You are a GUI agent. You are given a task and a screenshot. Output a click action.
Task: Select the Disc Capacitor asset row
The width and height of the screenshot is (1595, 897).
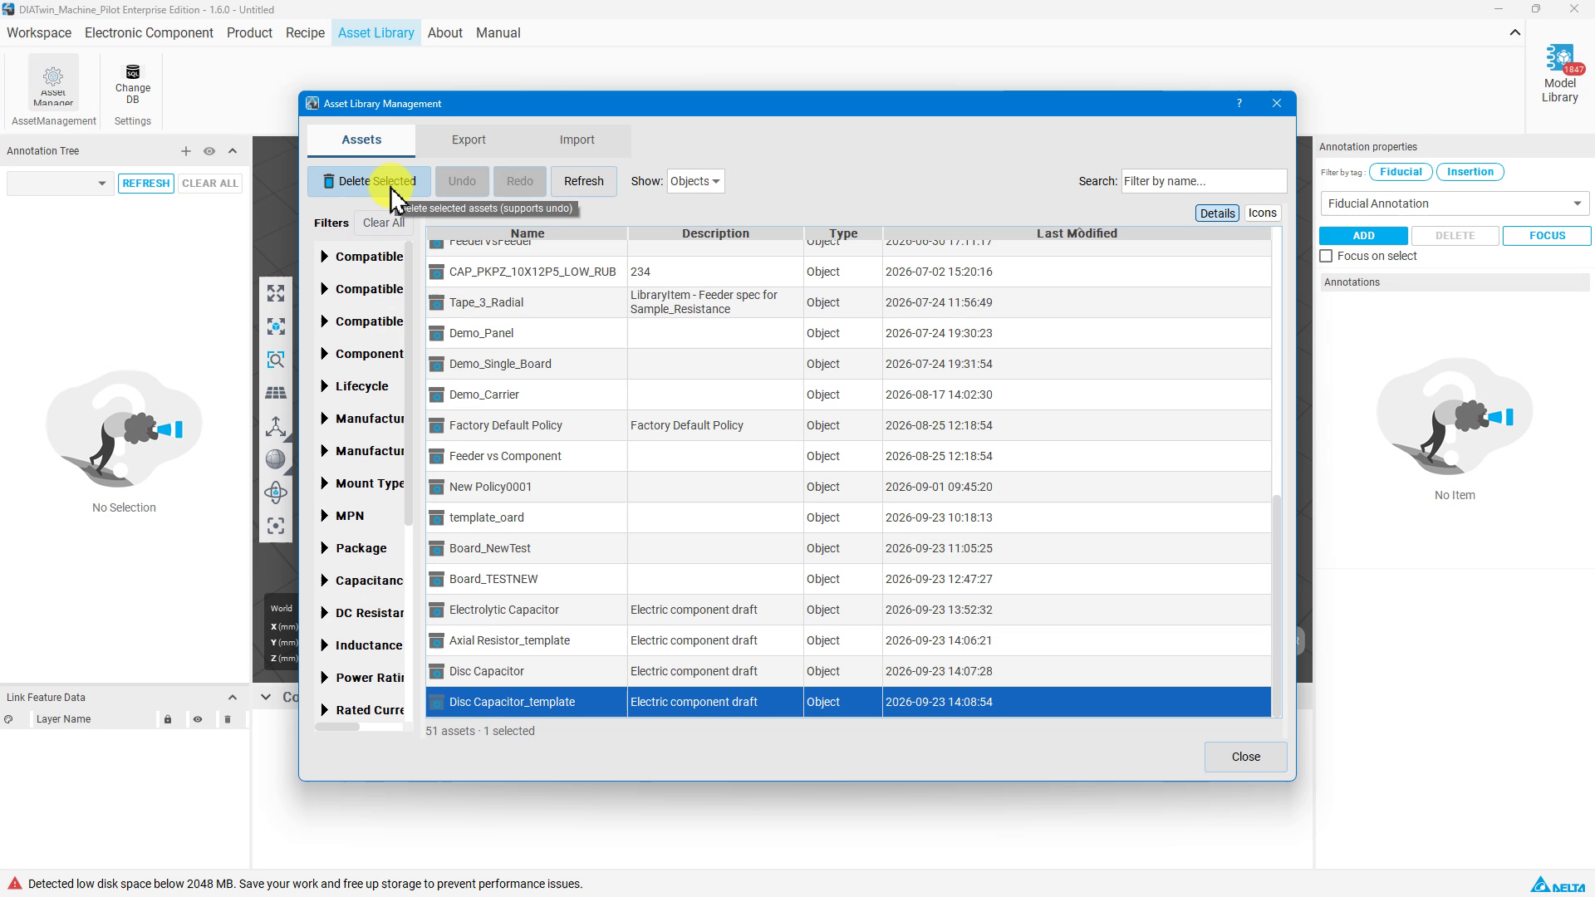[848, 671]
